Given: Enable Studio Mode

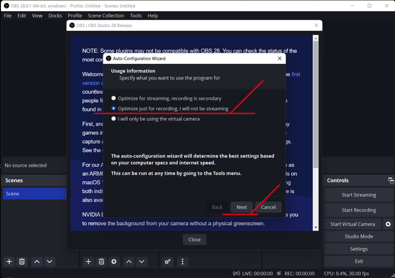Looking at the screenshot, I should pos(359,236).
